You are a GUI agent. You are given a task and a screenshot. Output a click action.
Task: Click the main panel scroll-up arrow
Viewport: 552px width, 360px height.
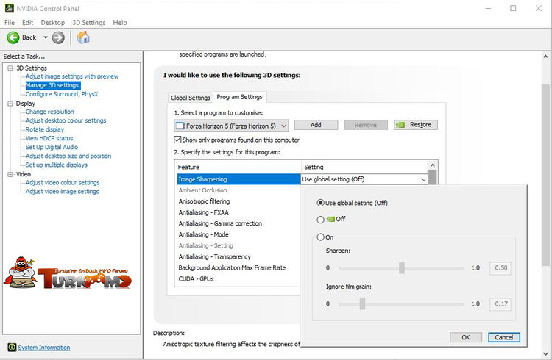pyautogui.click(x=545, y=57)
